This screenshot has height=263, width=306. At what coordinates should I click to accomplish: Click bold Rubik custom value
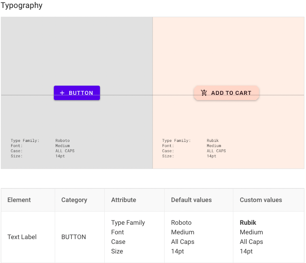pyautogui.click(x=248, y=222)
